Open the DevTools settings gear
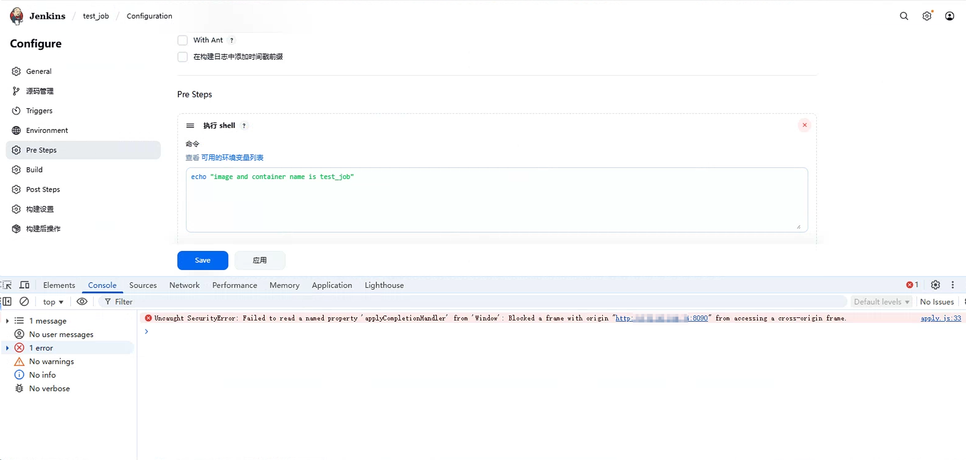Image resolution: width=966 pixels, height=460 pixels. coord(935,285)
